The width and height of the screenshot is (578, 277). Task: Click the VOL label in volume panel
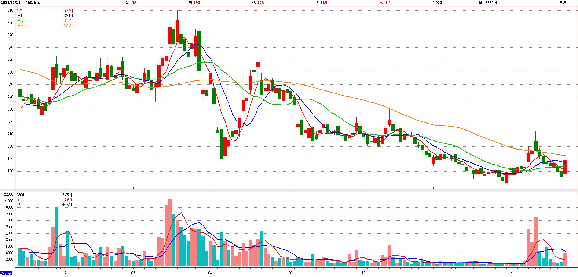coord(21,195)
